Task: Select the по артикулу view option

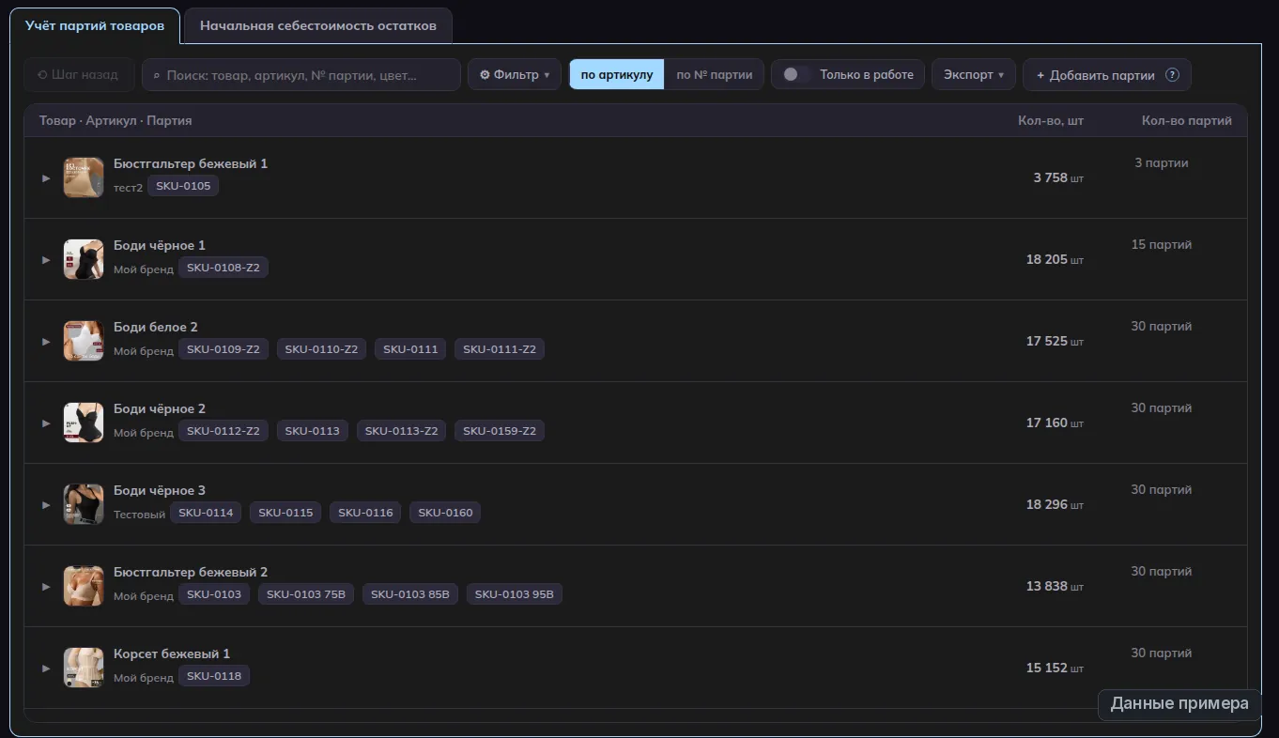Action: (617, 75)
